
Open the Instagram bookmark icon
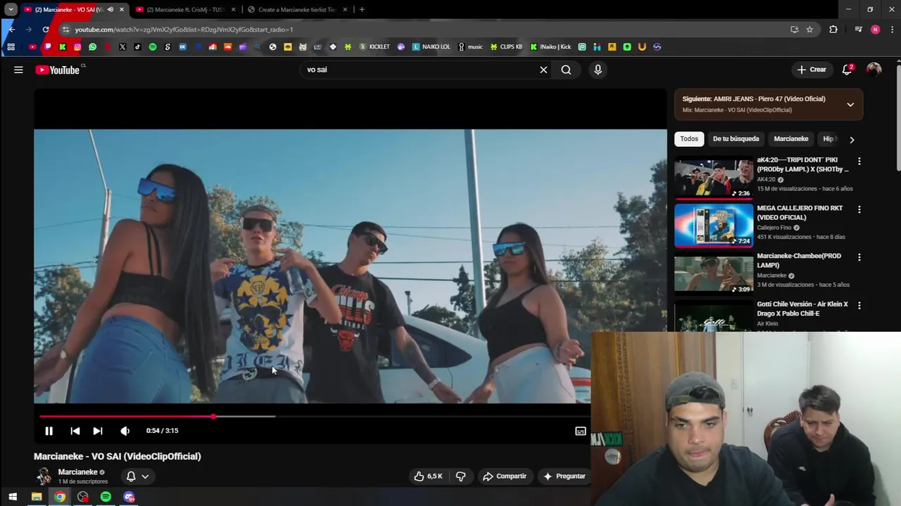pyautogui.click(x=77, y=47)
